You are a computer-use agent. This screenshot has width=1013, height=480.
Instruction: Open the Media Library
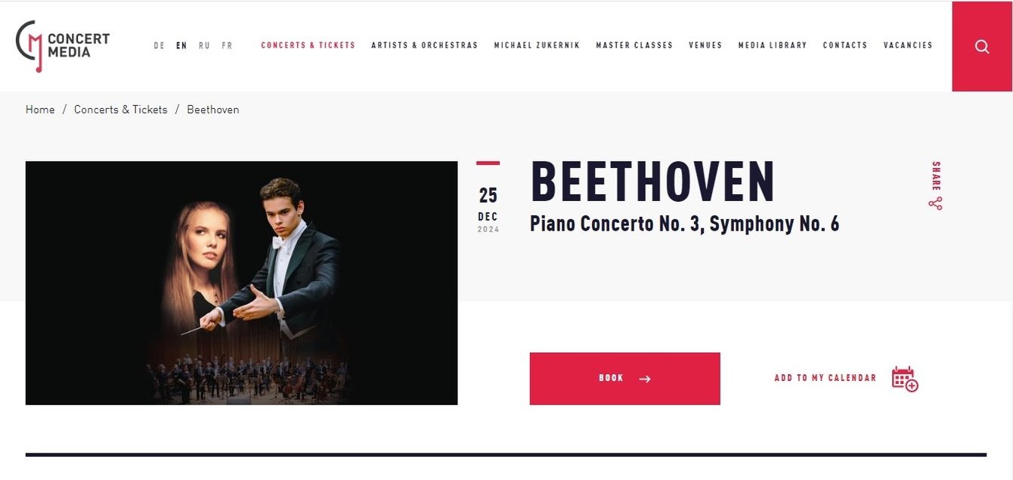pos(772,45)
